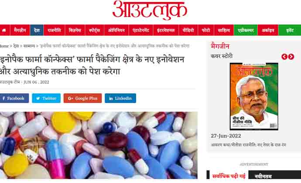Click the home icon in navigation bar
The image size is (301, 183).
pos(4,30)
